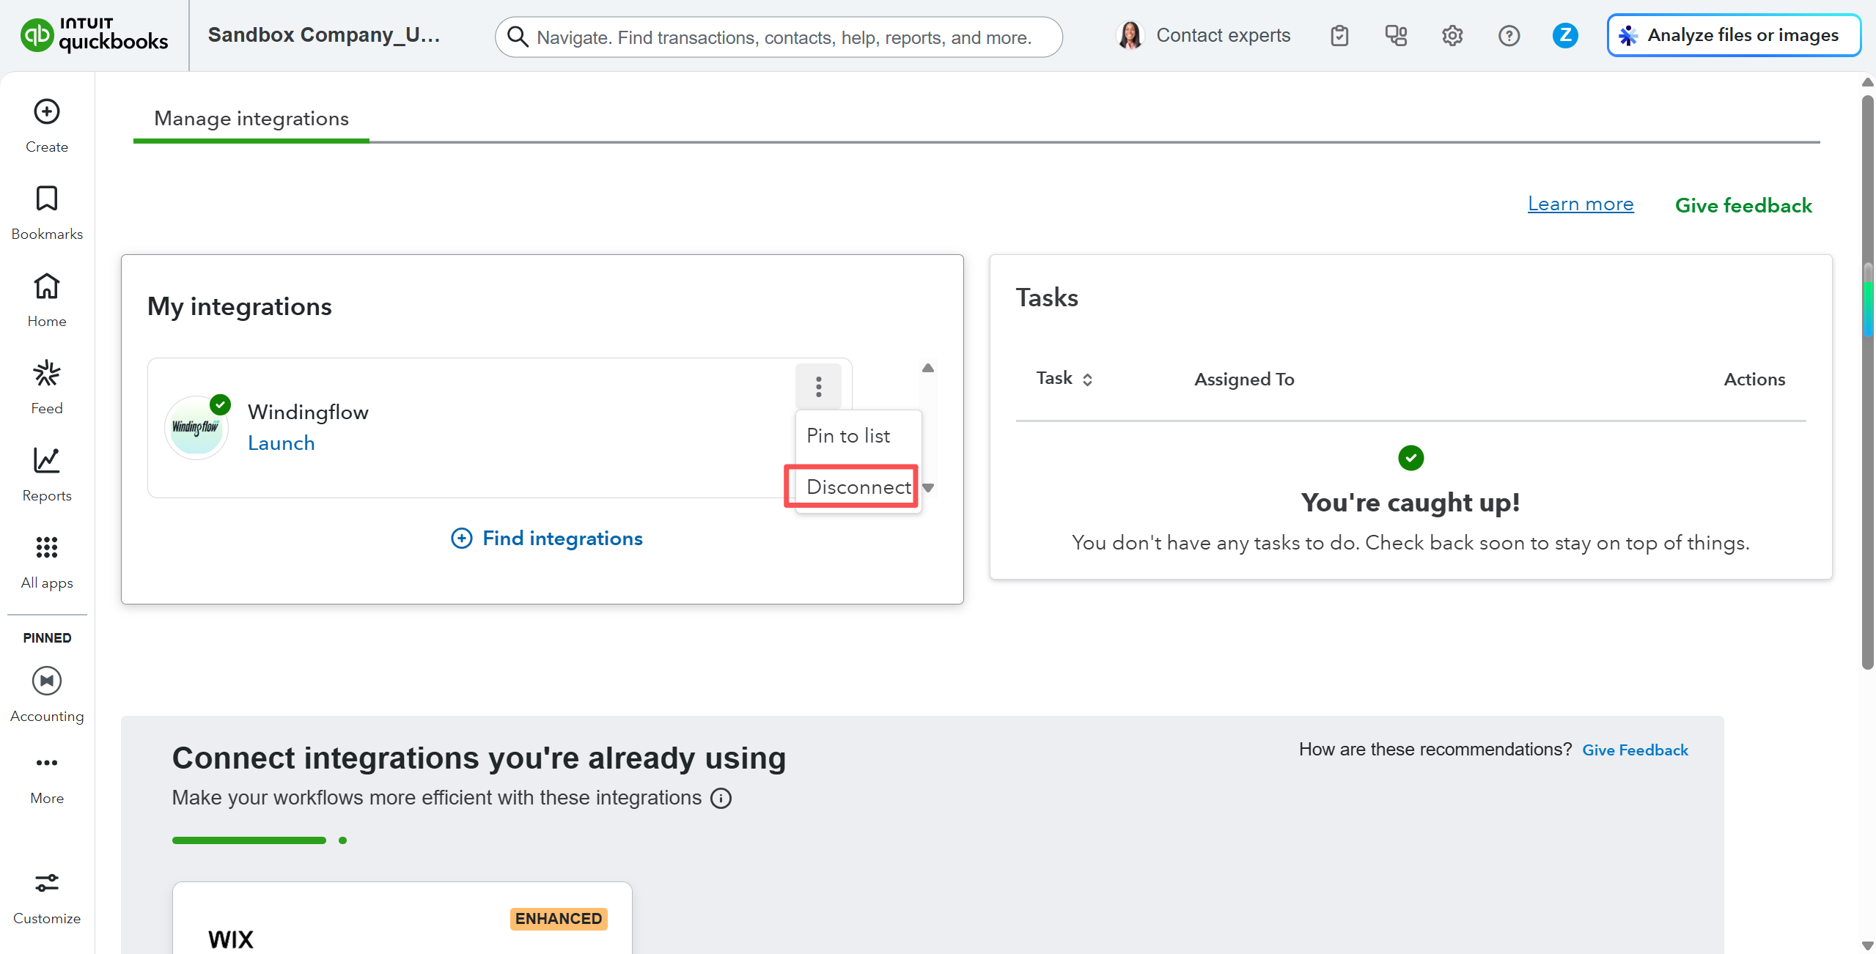The height and width of the screenshot is (954, 1876).
Task: Click the recommendations carousel dot indicator
Action: 342,840
